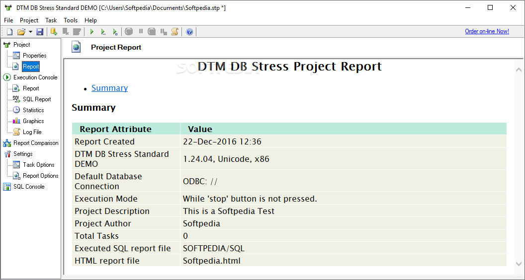Open Report Options under Settings
Image resolution: width=525 pixels, height=280 pixels.
40,176
